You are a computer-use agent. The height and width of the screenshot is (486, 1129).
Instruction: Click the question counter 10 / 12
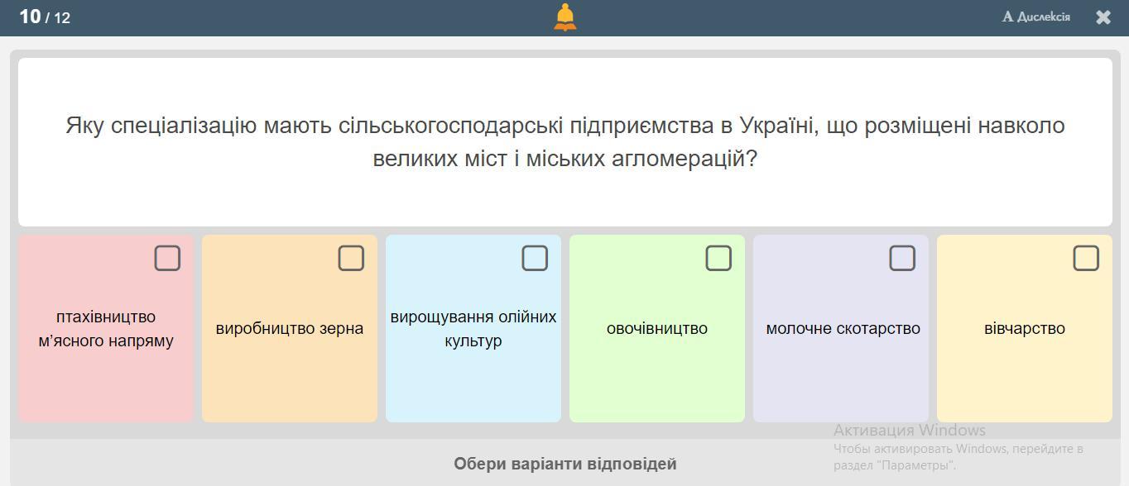tap(45, 17)
